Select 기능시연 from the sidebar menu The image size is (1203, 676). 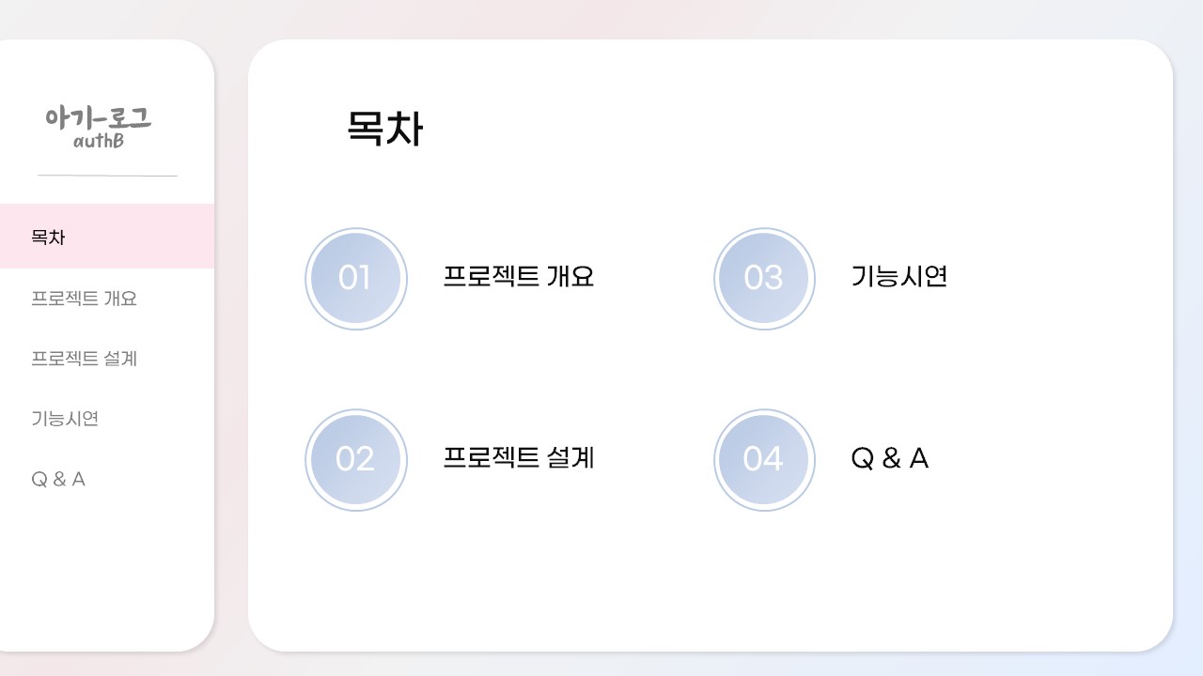(x=65, y=419)
